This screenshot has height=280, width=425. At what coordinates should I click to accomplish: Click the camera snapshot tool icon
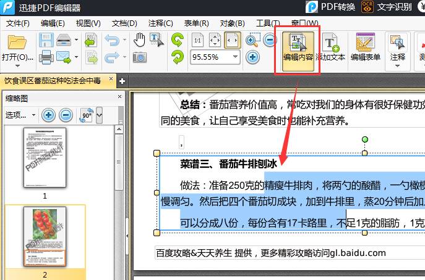(140, 57)
